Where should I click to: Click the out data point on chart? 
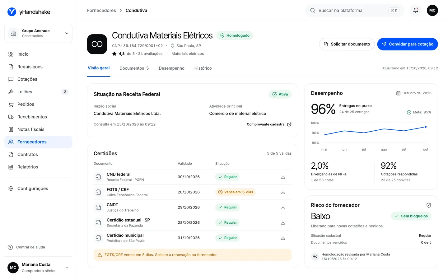(x=426, y=127)
